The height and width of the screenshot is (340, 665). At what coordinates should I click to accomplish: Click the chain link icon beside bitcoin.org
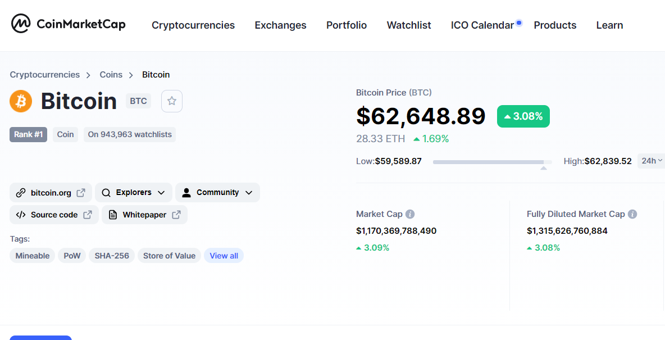coord(21,193)
